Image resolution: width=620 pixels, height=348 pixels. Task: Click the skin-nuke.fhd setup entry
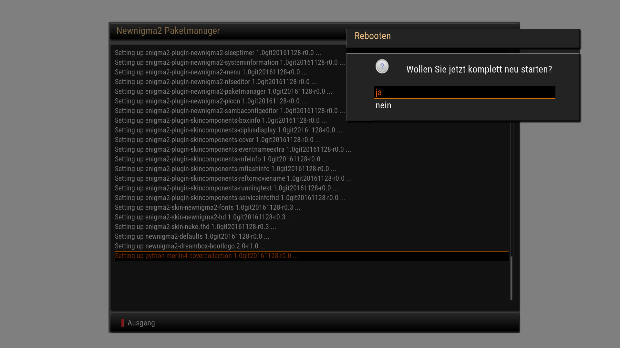[x=195, y=227]
